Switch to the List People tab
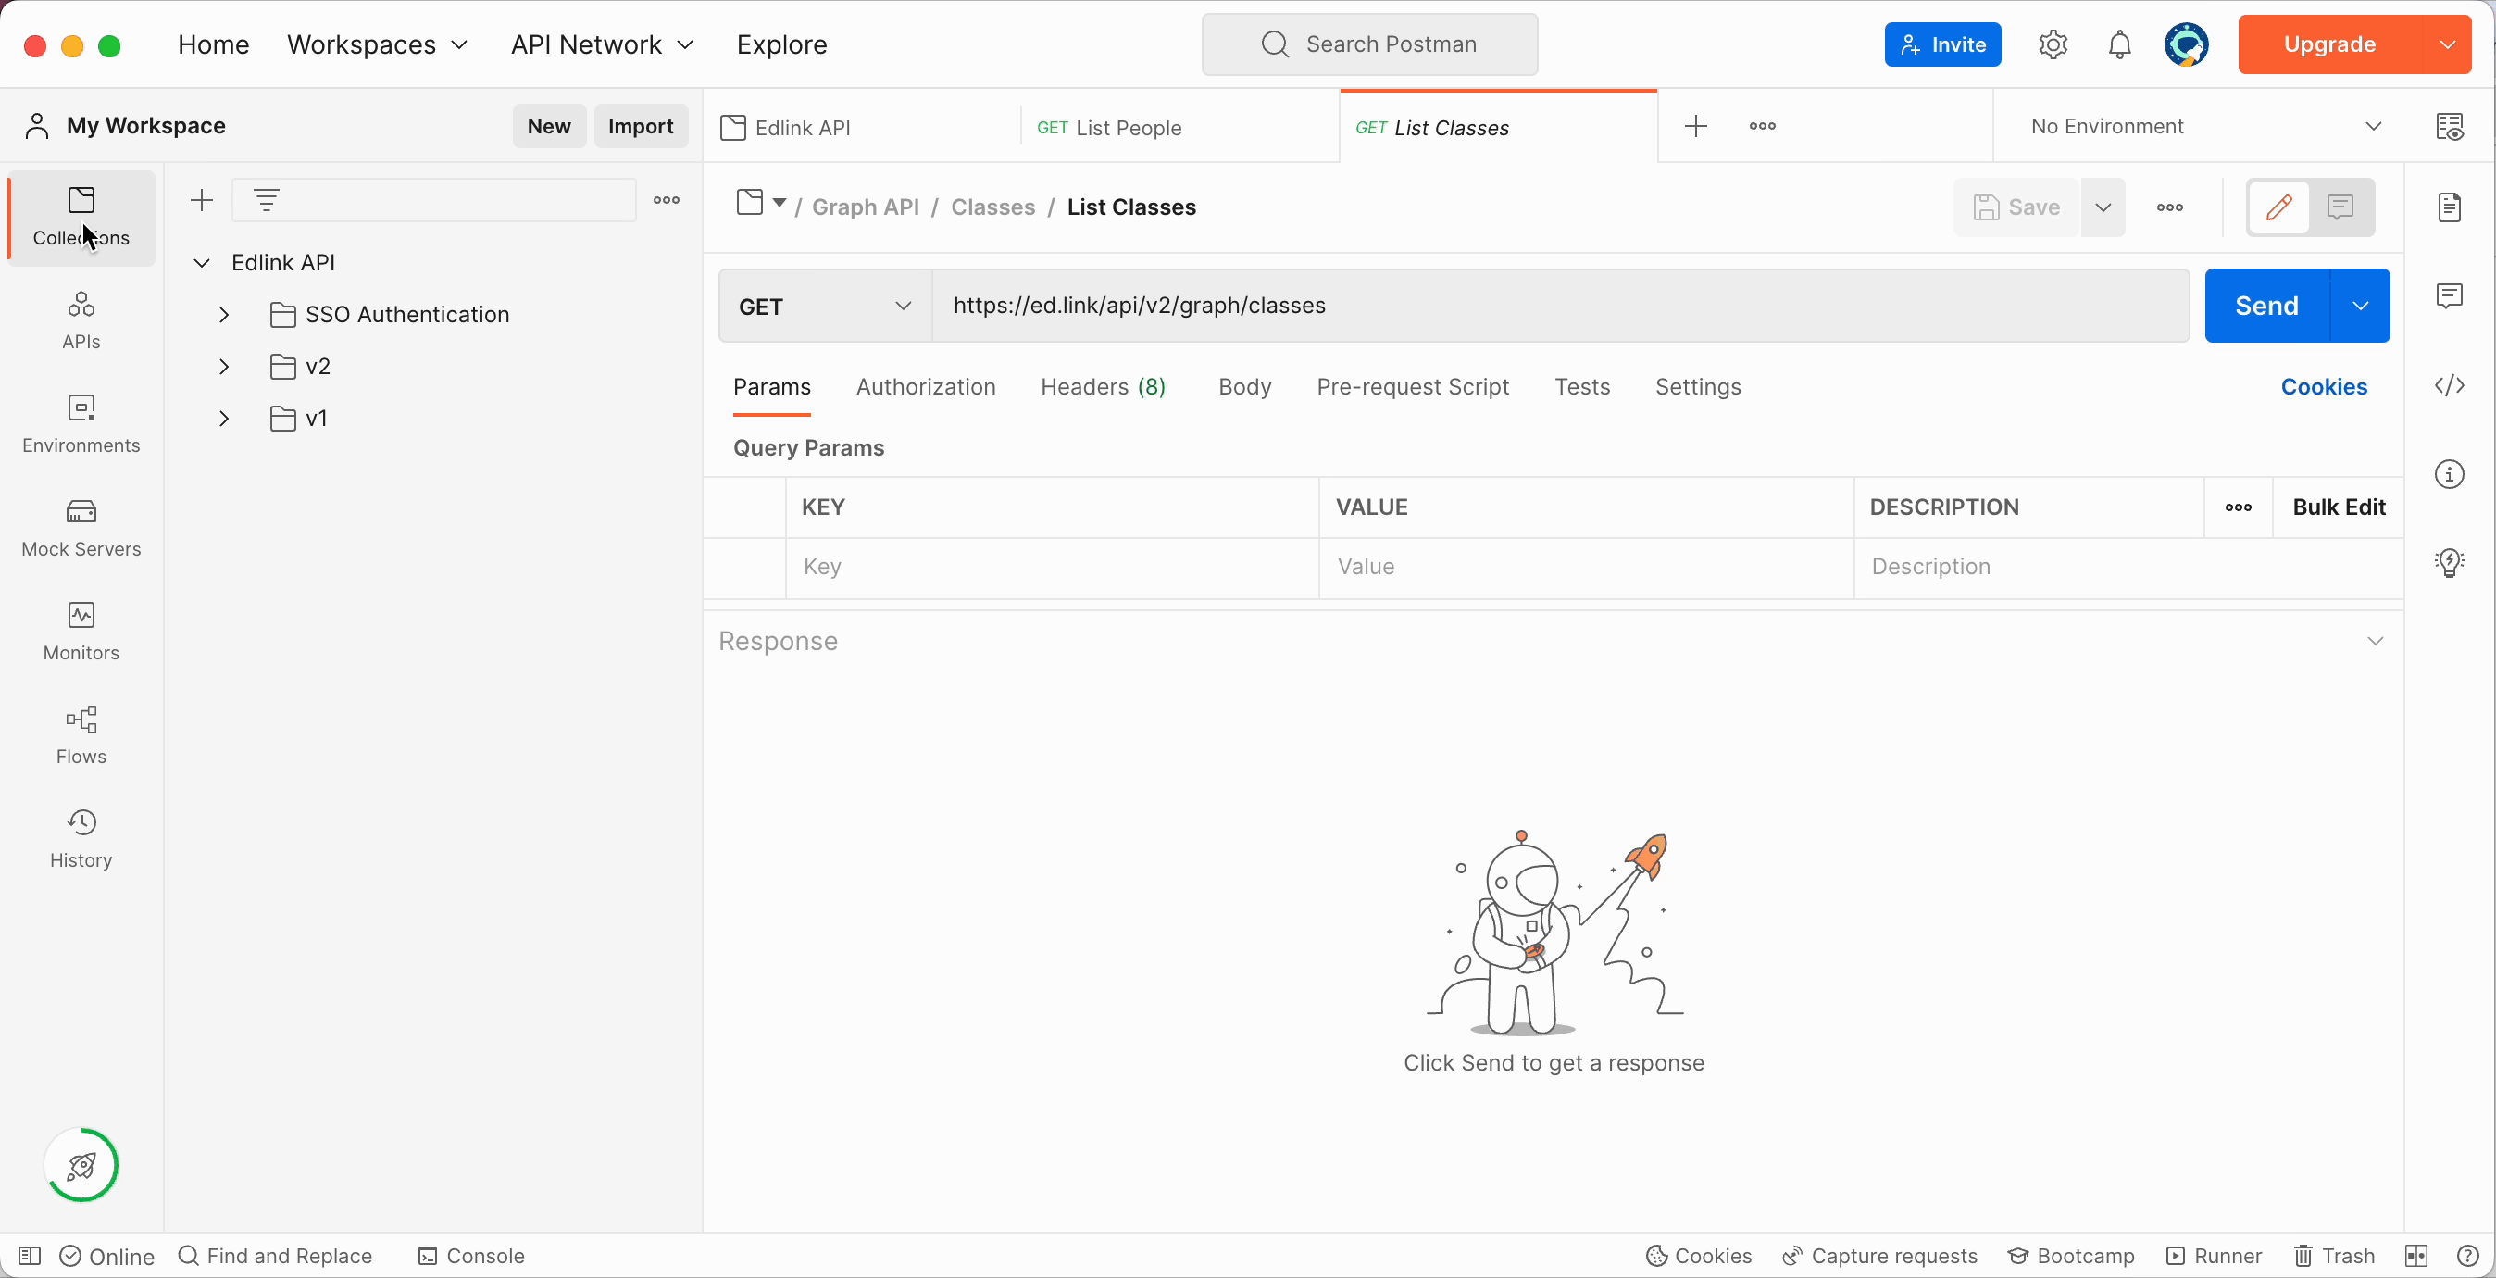The image size is (2496, 1278). [1179, 127]
